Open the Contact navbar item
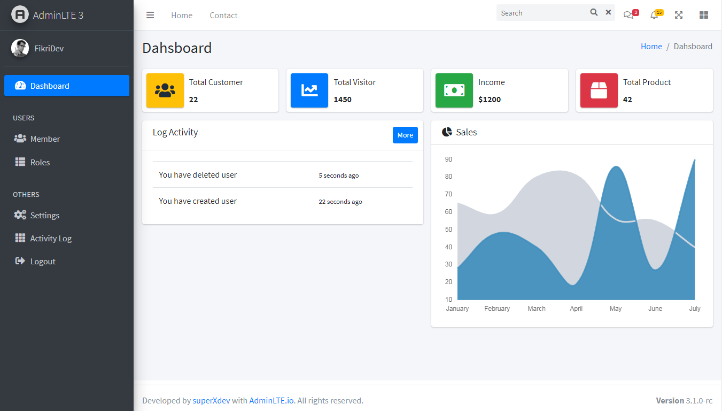Viewport: 722px width, 412px height. [x=223, y=15]
